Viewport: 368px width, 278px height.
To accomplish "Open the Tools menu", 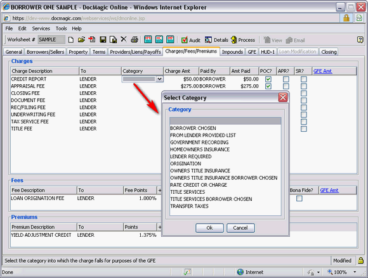I will tap(62, 28).
